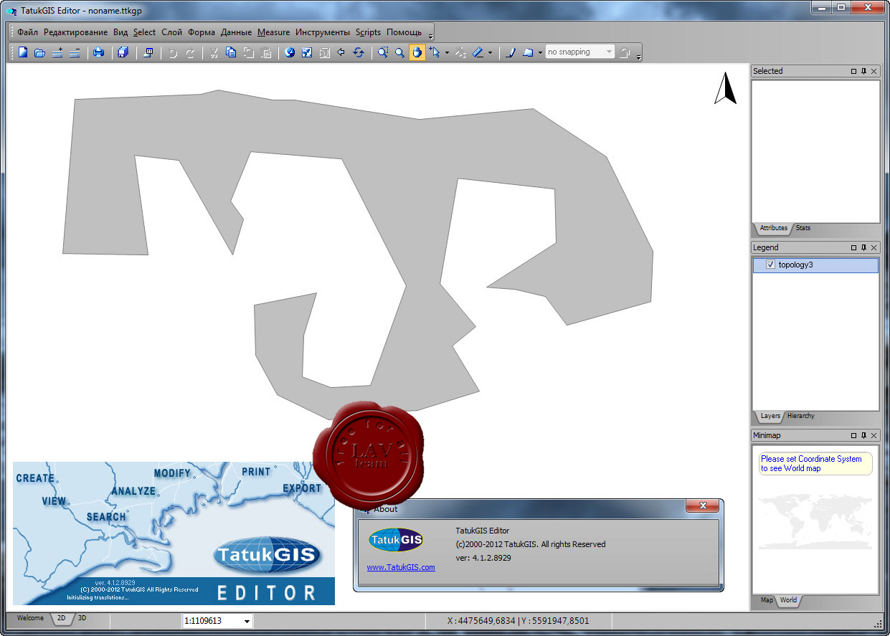The height and width of the screenshot is (636, 890).
Task: Switch to the Attributes tab
Action: [x=773, y=228]
